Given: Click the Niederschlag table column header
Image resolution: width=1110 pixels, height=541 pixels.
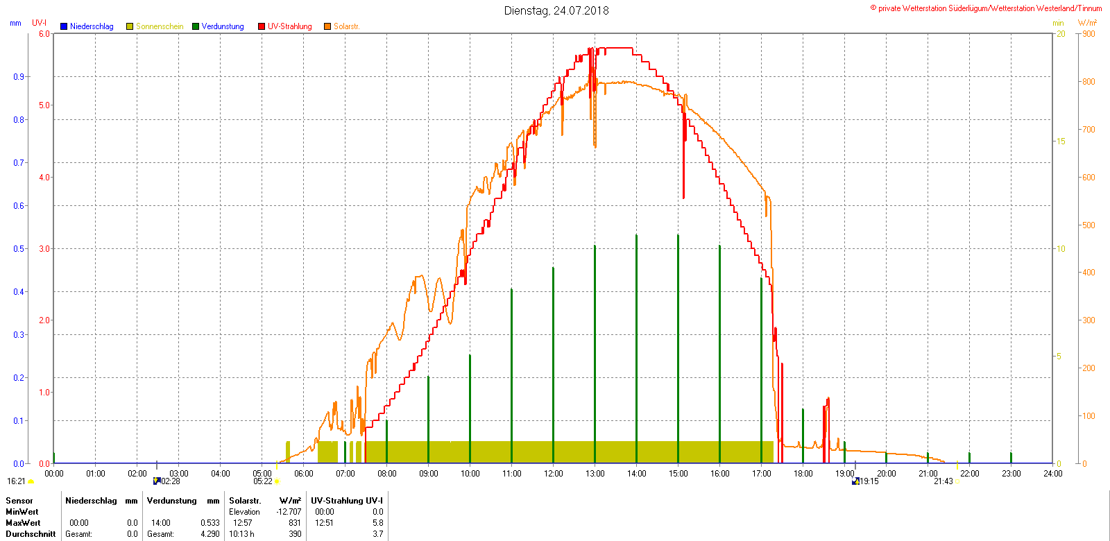Looking at the screenshot, I should (91, 501).
